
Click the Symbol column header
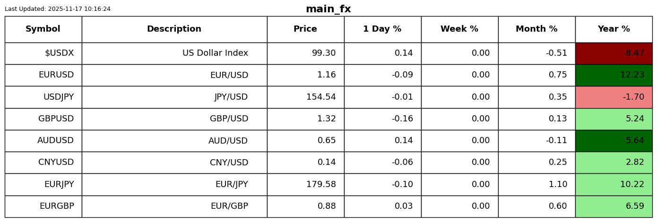(x=43, y=29)
